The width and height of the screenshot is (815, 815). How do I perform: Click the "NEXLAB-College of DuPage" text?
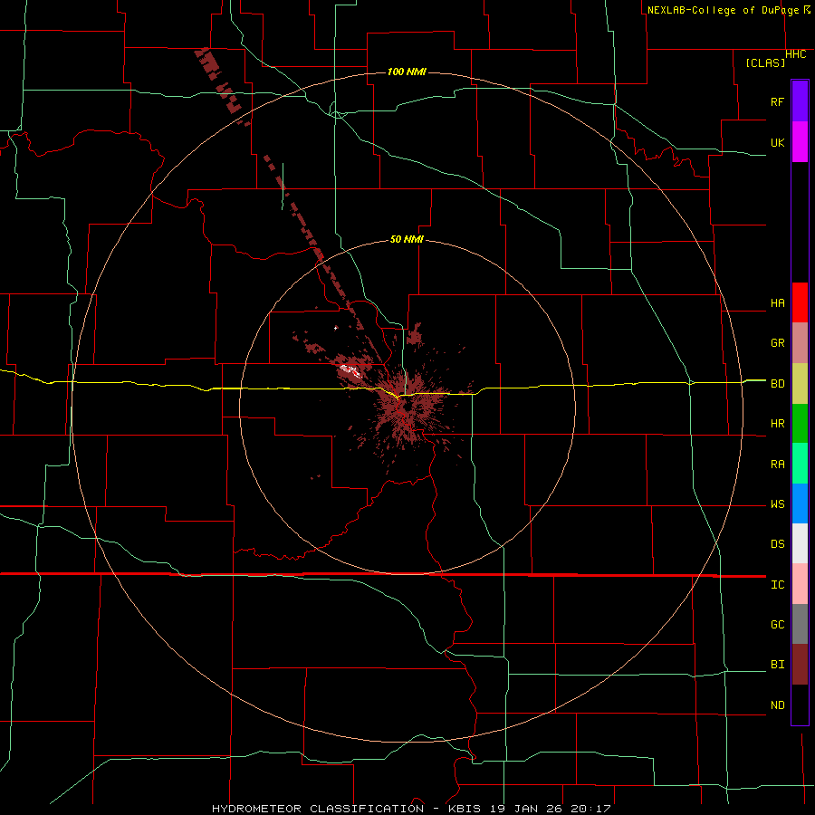point(724,10)
